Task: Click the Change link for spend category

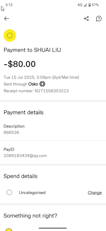Action: coord(95,193)
